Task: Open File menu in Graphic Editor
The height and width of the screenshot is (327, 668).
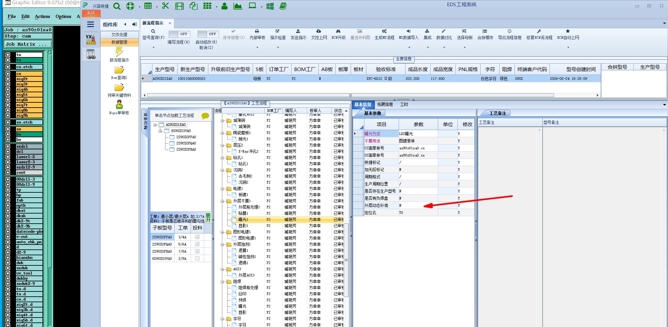Action: 12,16
